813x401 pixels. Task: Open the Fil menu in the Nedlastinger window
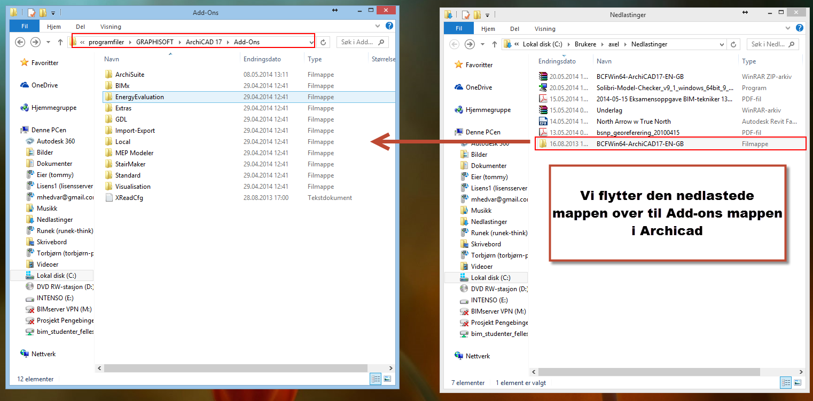coord(459,28)
